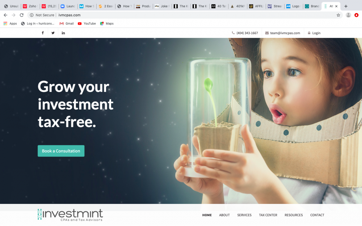Switch to the Zoho browser tab
362x226 pixels.
[30, 6]
